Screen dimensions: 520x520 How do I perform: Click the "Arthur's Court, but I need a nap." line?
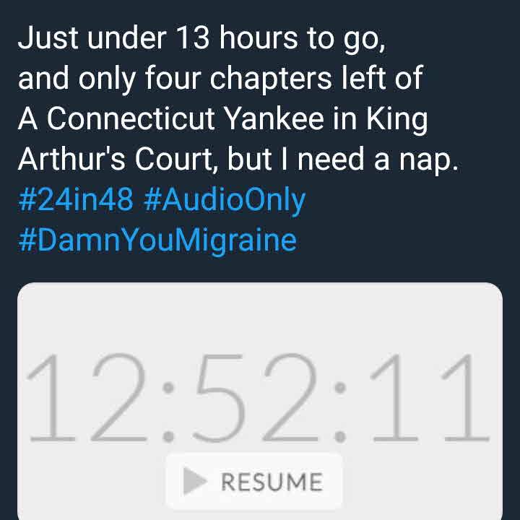pyautogui.click(x=238, y=160)
